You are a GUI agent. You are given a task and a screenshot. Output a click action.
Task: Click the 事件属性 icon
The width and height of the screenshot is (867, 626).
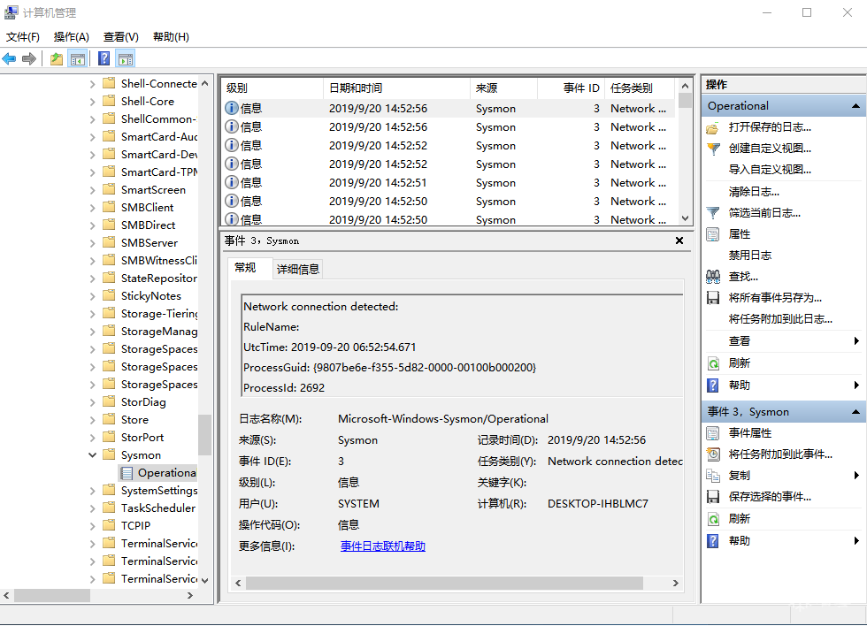(x=713, y=433)
